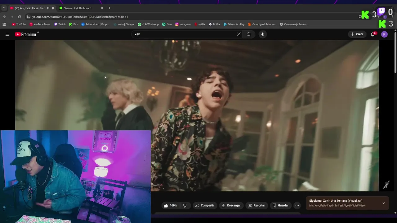Open the YouTube bookmark
This screenshot has width=397, height=223.
pos(19,24)
